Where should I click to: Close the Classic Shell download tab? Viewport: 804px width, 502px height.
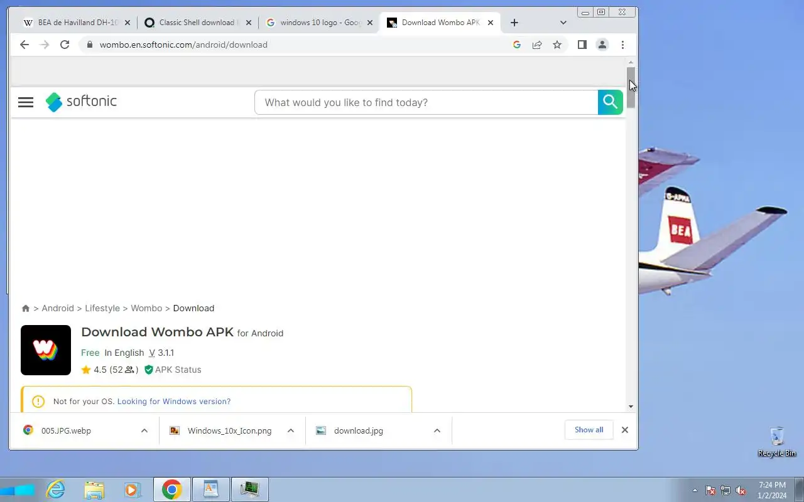pyautogui.click(x=249, y=23)
